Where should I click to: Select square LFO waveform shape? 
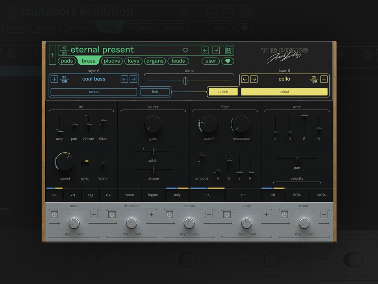point(90,195)
